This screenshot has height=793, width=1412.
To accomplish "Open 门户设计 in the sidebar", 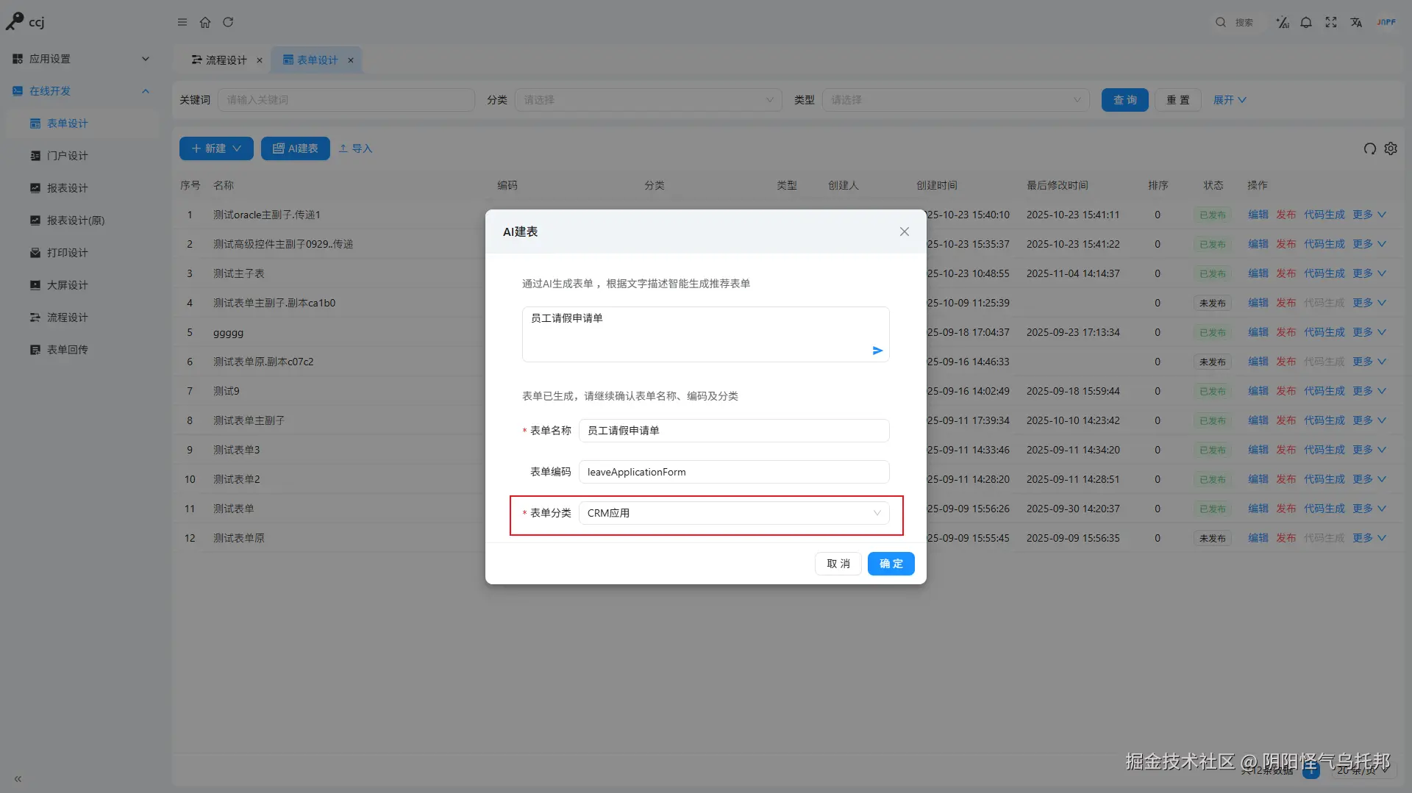I will 82,156.
